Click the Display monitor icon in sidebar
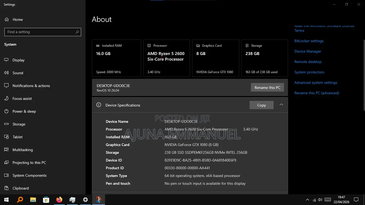The width and height of the screenshot is (365, 205). coord(7,60)
